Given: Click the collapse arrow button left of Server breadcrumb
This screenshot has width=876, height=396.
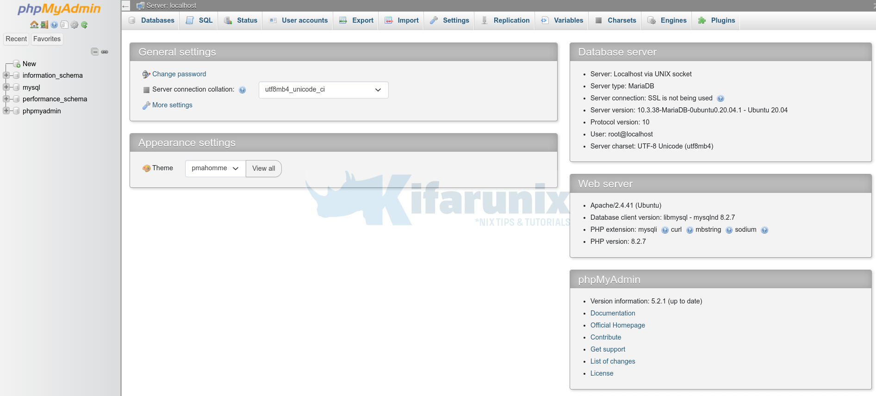Looking at the screenshot, I should 126,6.
